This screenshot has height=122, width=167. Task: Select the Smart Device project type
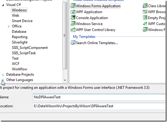22,21
